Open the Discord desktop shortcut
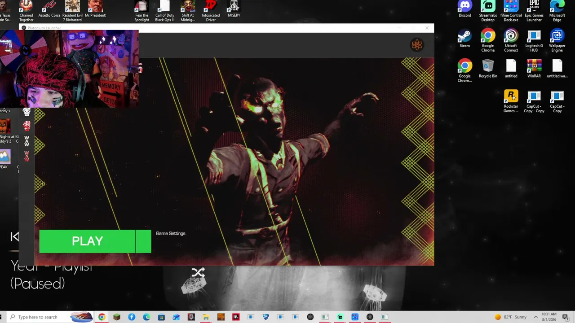This screenshot has width=575, height=323. pos(465,9)
